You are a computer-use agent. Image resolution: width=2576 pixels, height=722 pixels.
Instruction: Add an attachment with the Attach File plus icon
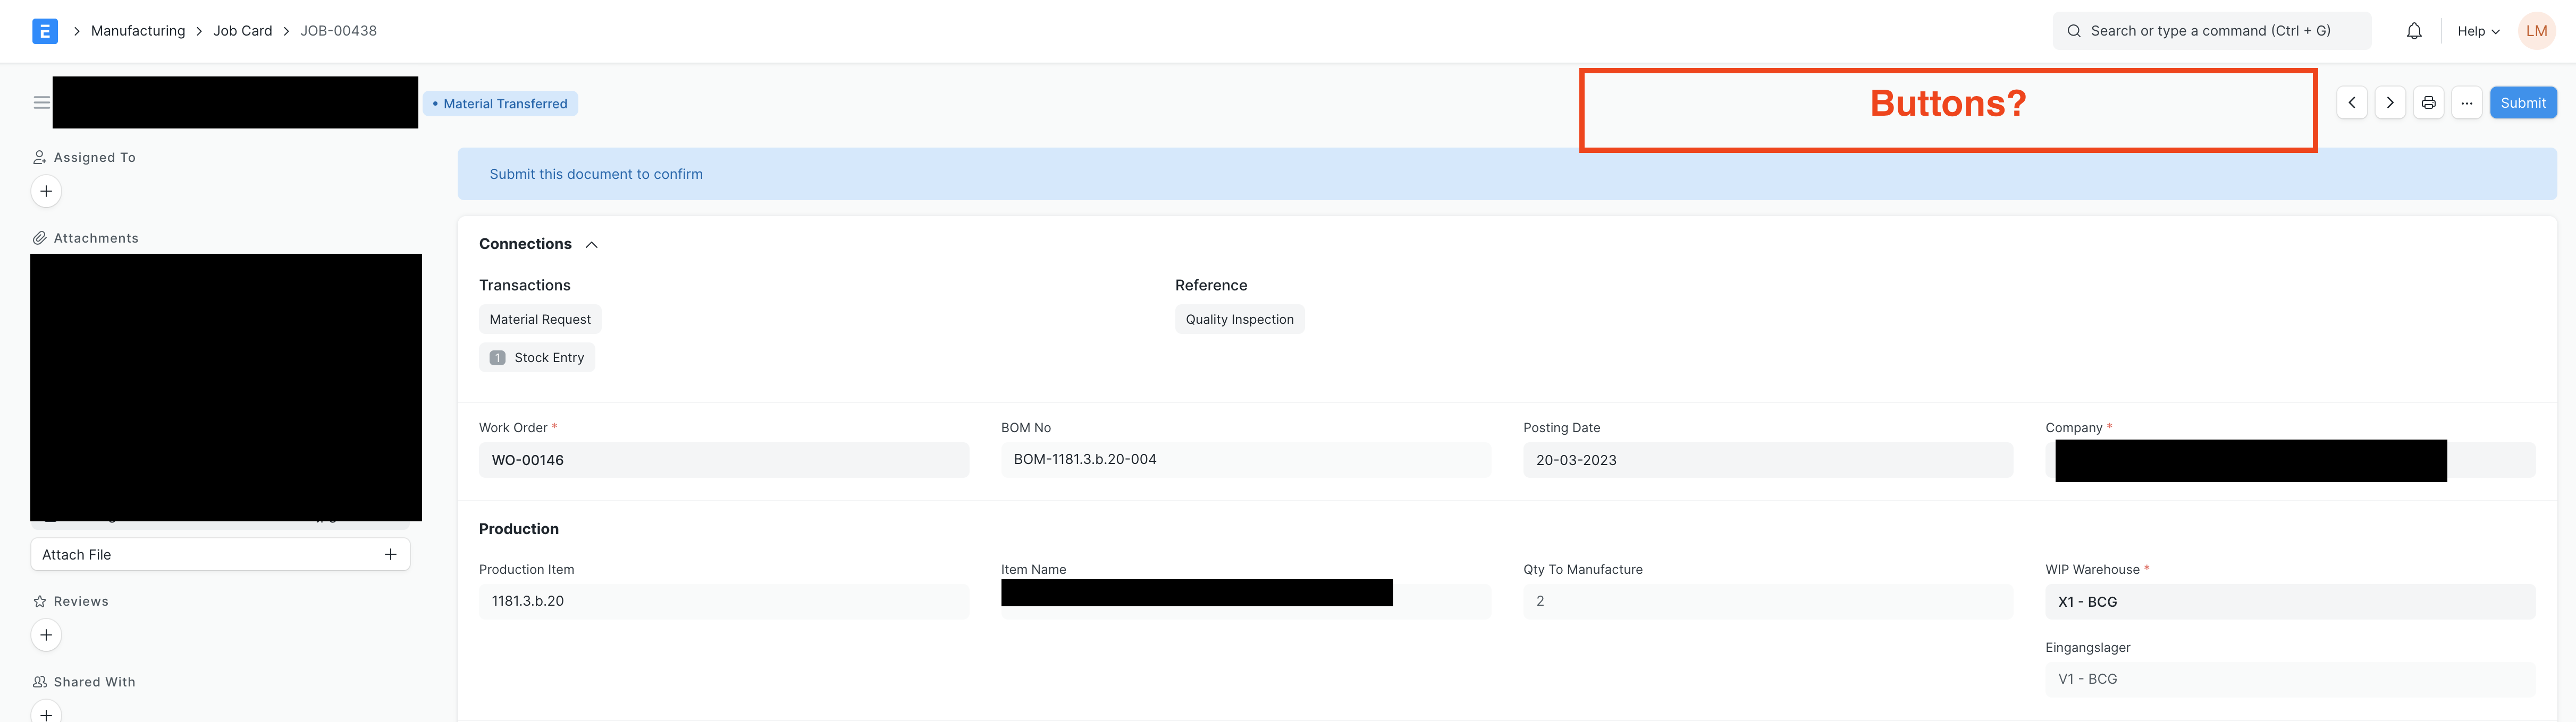pyautogui.click(x=390, y=554)
